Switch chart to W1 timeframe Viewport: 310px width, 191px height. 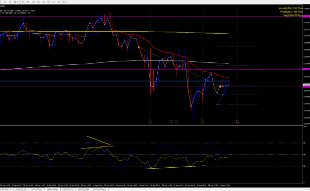59,2
